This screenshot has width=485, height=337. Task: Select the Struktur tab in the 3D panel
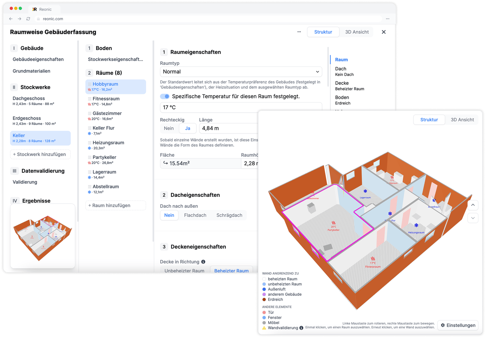tap(429, 120)
